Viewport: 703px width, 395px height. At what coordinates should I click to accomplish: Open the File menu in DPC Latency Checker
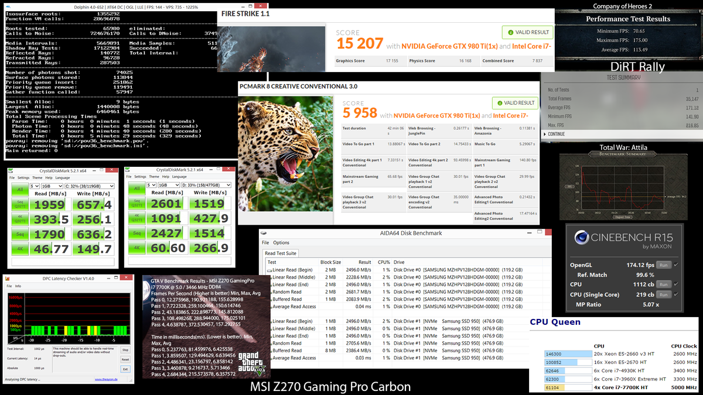[x=9, y=286]
